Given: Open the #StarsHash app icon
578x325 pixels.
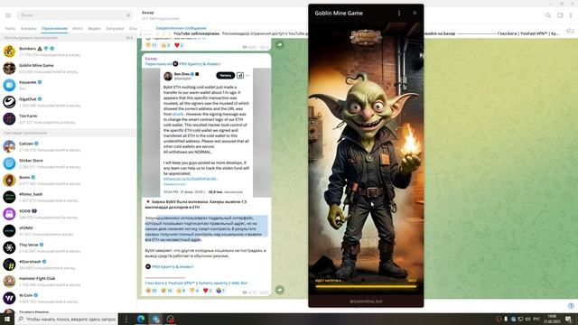Looking at the screenshot, I should pyautogui.click(x=9, y=265).
